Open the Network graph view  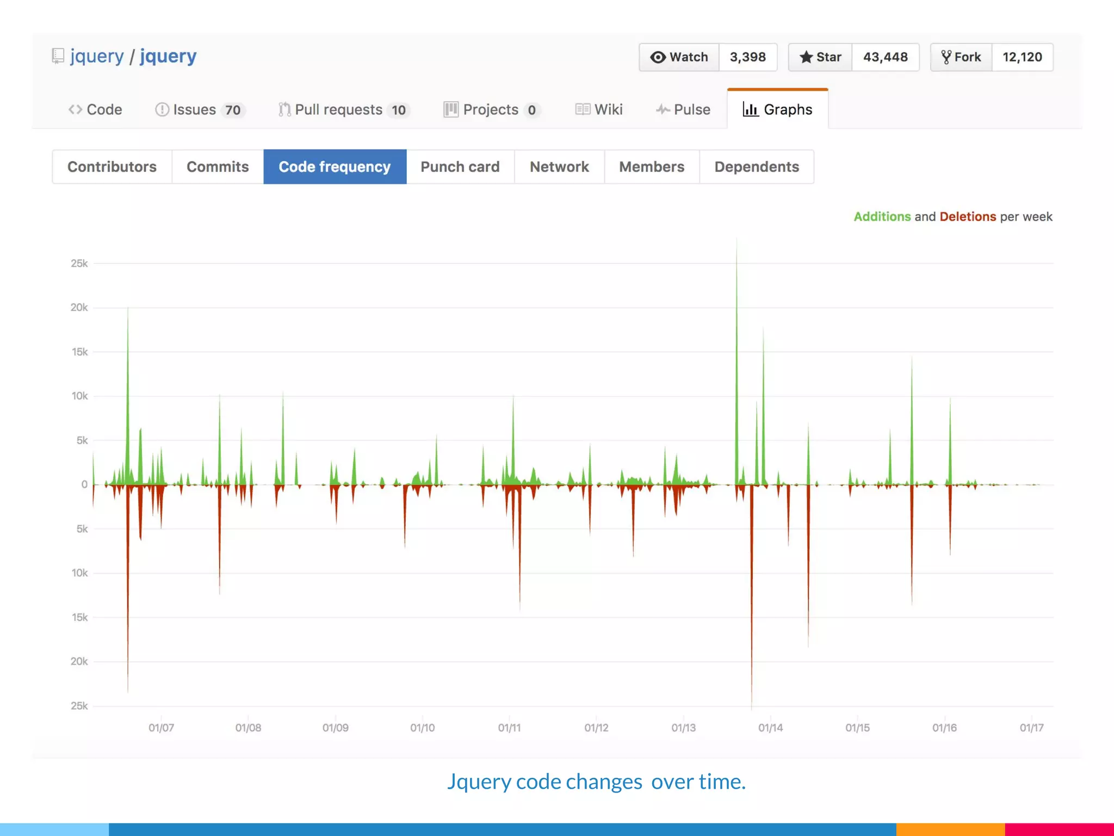click(x=559, y=167)
